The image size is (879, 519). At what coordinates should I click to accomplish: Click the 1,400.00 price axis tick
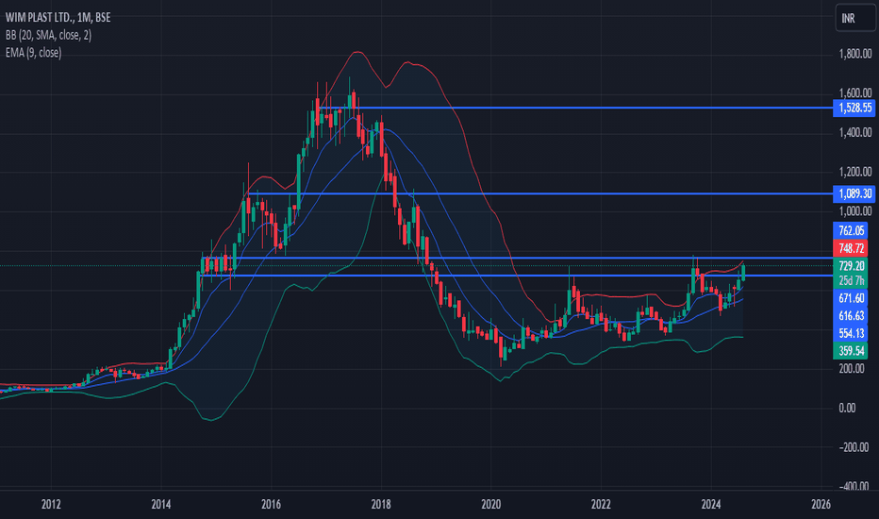coord(854,132)
